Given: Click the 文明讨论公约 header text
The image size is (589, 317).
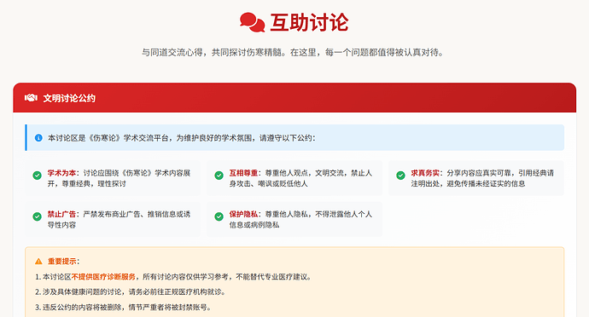Looking at the screenshot, I should (69, 98).
